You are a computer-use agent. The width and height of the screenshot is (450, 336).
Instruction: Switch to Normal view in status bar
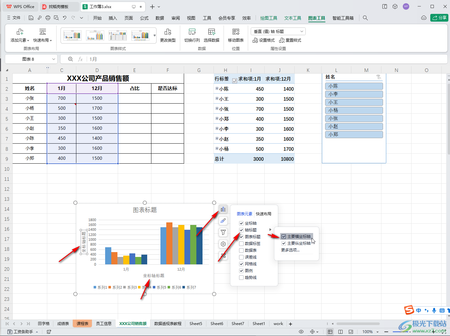coord(330,332)
